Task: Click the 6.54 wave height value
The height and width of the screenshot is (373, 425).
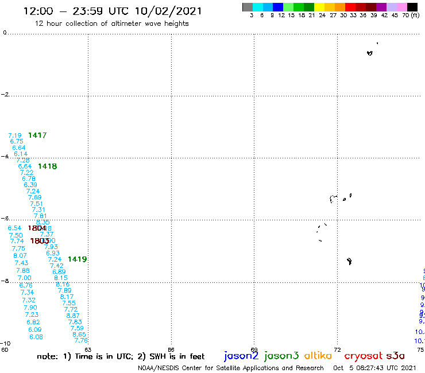Action: click(x=14, y=228)
